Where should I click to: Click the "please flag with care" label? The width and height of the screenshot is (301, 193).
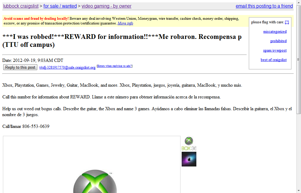click(267, 22)
